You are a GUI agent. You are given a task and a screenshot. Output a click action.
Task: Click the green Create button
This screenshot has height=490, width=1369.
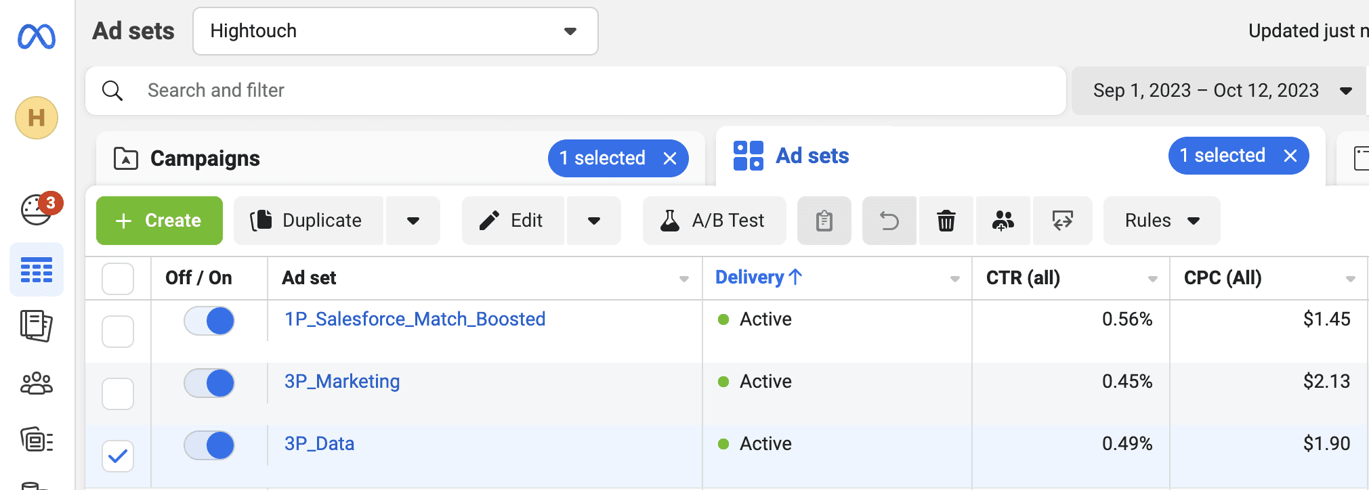tap(159, 221)
